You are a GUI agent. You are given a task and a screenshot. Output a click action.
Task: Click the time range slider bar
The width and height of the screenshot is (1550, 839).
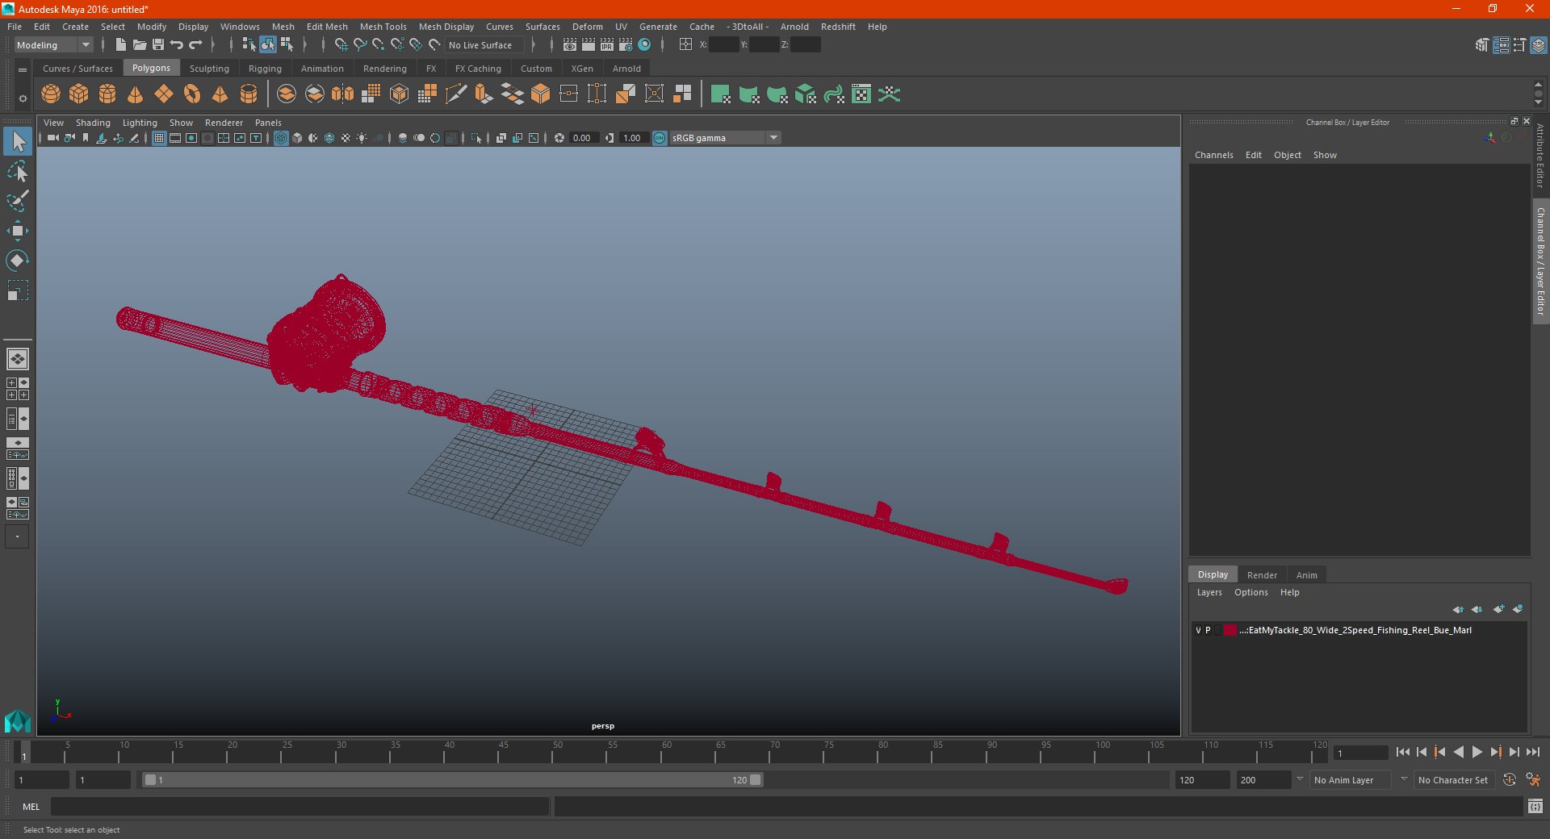[452, 780]
